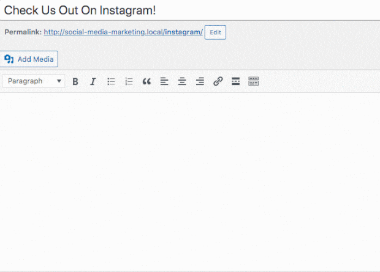Insert a bulleted list
This screenshot has width=380, height=272.
point(111,81)
